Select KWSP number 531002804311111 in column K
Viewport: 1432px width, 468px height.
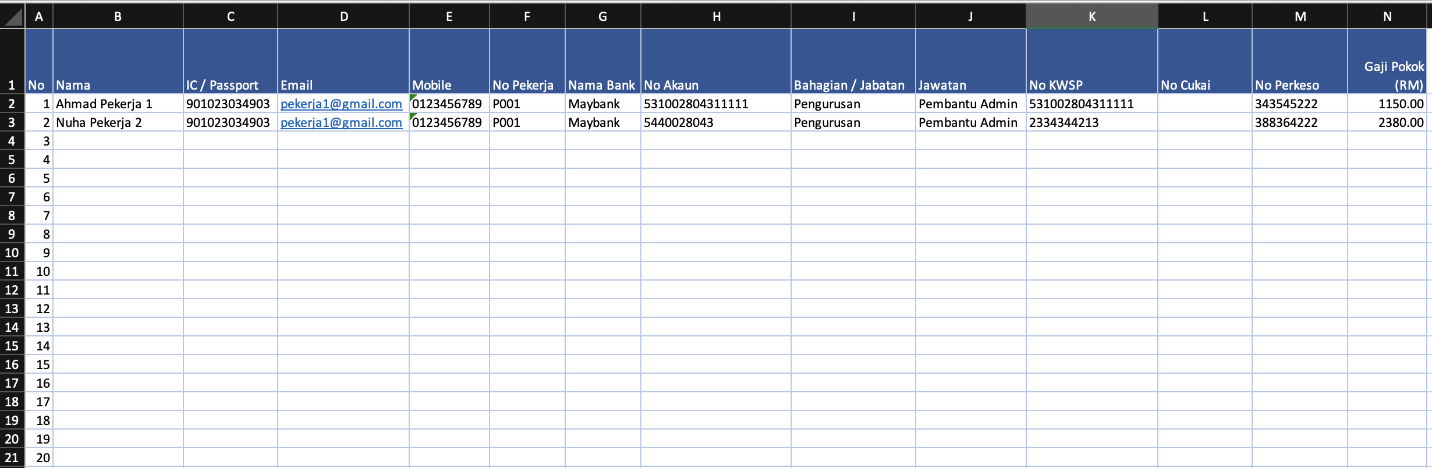point(1092,104)
